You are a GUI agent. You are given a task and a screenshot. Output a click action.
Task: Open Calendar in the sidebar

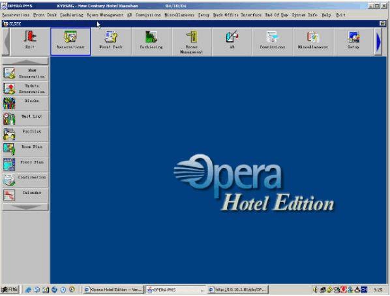click(25, 195)
